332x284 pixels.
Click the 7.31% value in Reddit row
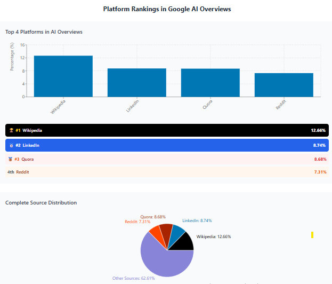(x=320, y=172)
